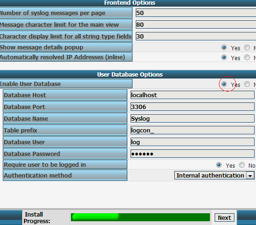Click the syslog messages per page field
The height and width of the screenshot is (225, 256).
point(196,13)
